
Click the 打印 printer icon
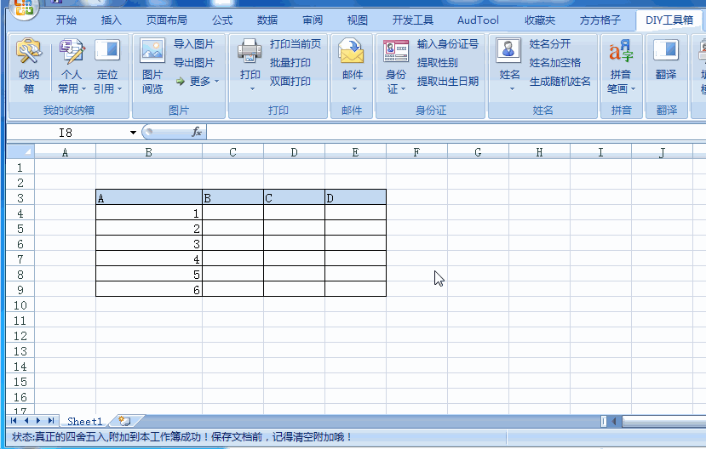tap(250, 53)
